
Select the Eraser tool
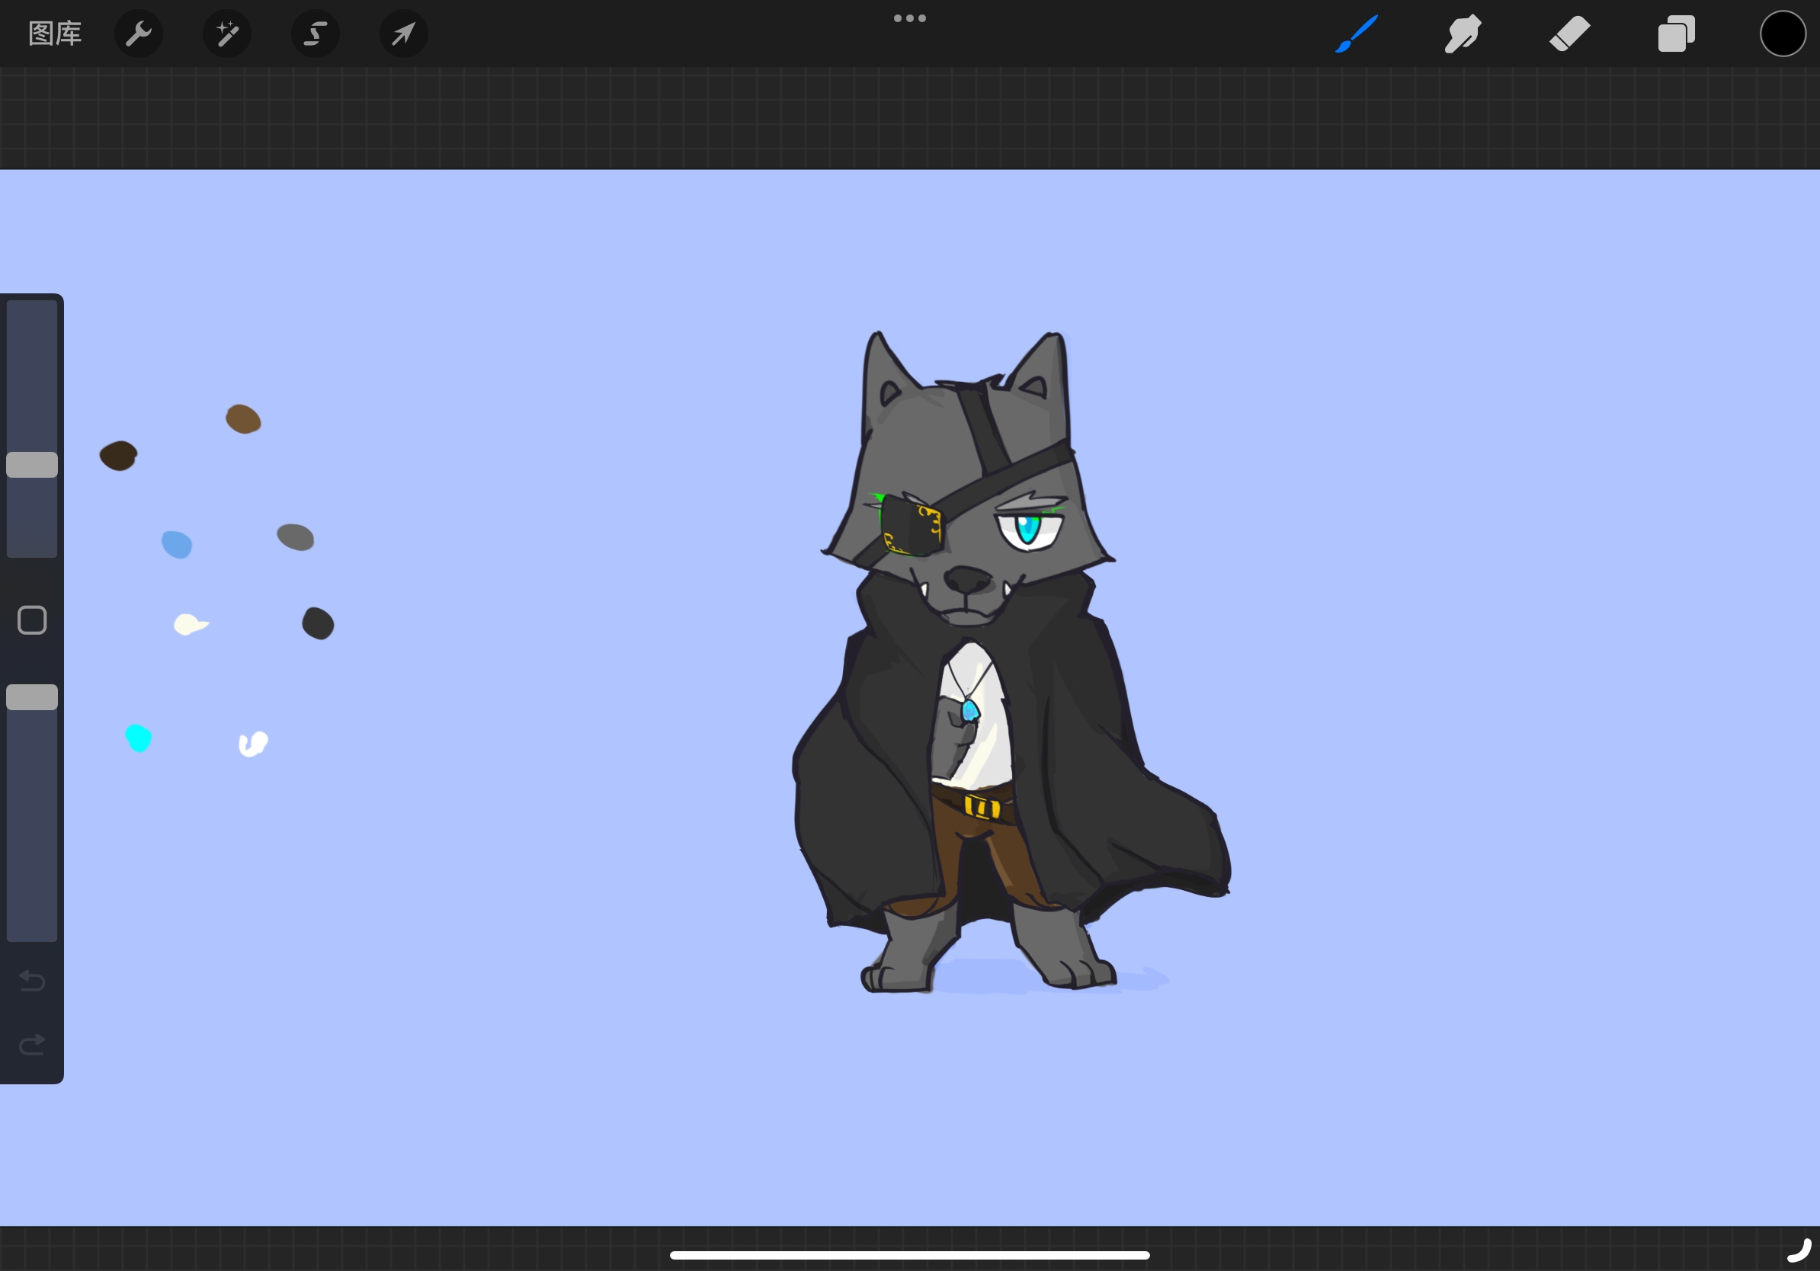[x=1569, y=34]
